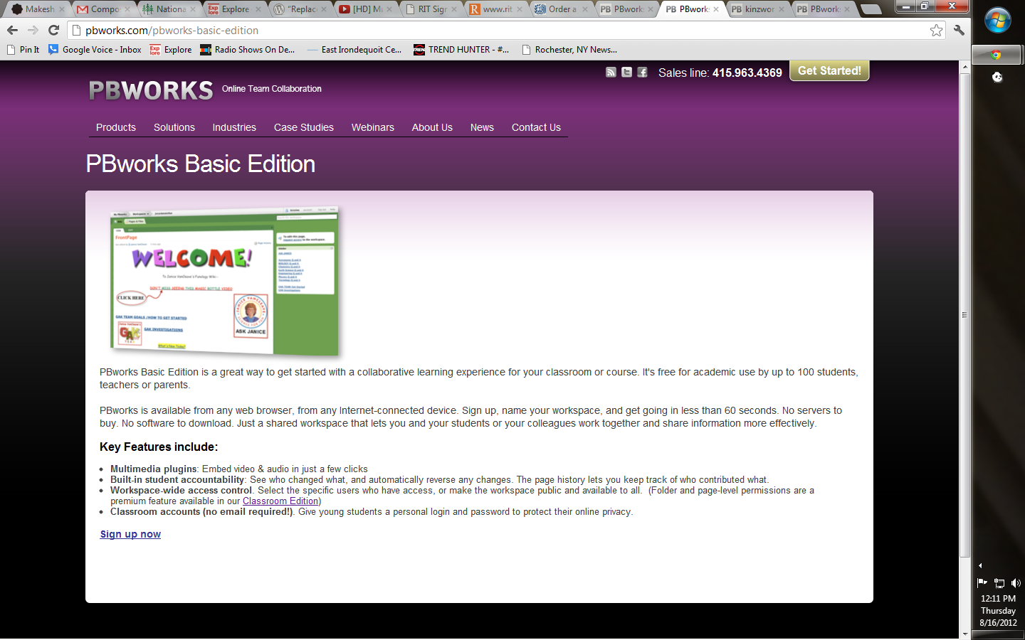1025x640 pixels.
Task: Switch to the www.rit tab
Action: [x=496, y=9]
